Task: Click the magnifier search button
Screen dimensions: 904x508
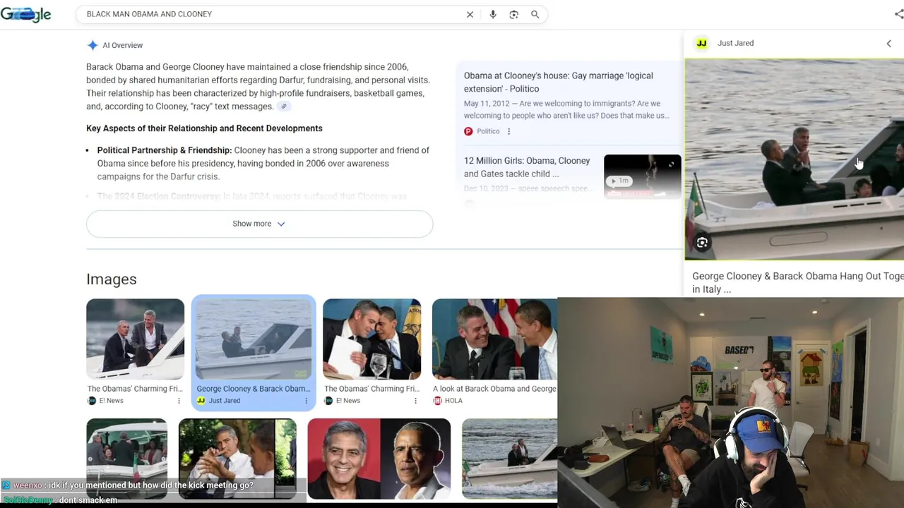Action: pyautogui.click(x=535, y=14)
